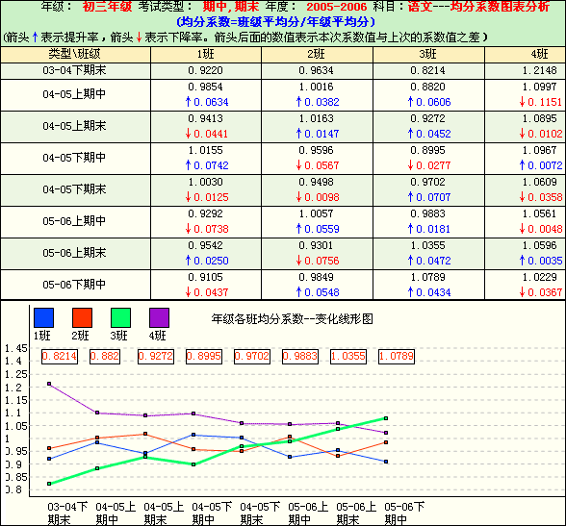This screenshot has height=526, width=566.
Task: Click the 0.9854 table value
Action: point(205,87)
